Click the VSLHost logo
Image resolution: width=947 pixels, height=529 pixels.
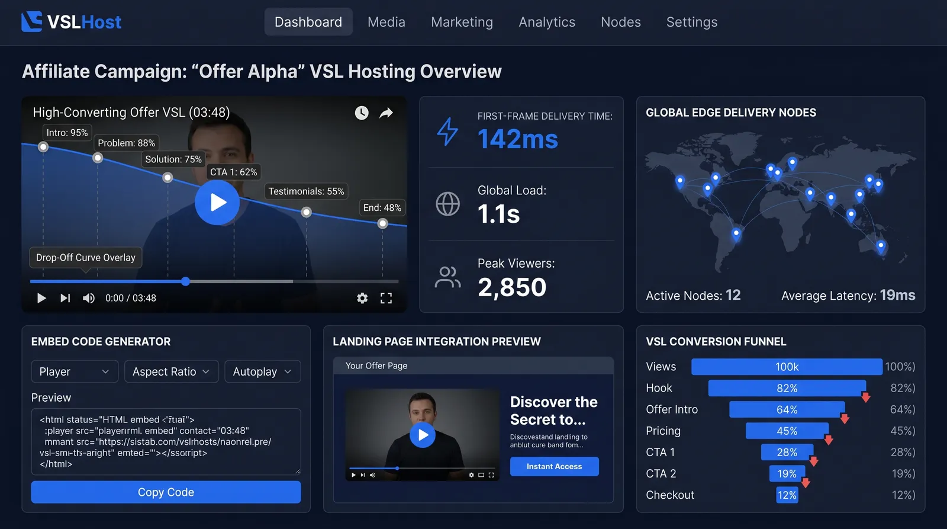point(72,22)
